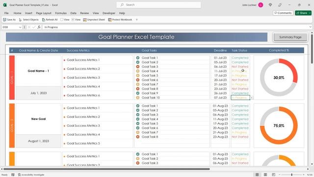Activate Select Objects tool

click(28, 20)
